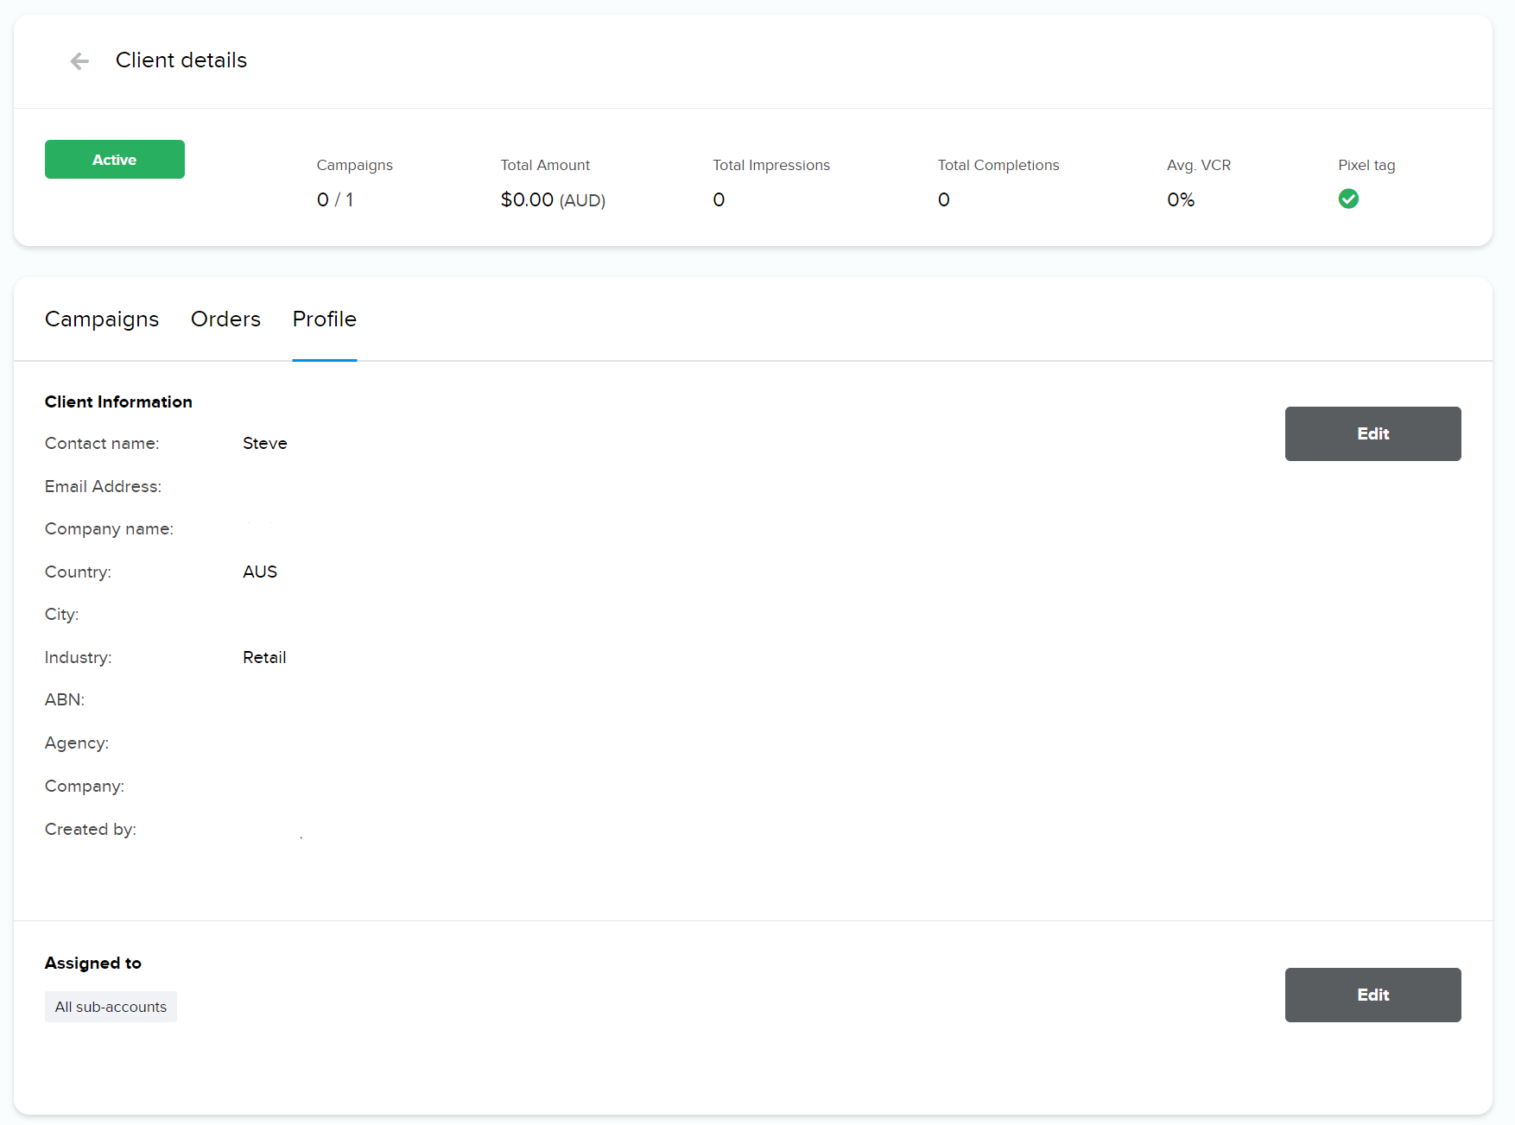Screen dimensions: 1515x1125
Task: Edit the Assigned to section
Action: point(1373,995)
